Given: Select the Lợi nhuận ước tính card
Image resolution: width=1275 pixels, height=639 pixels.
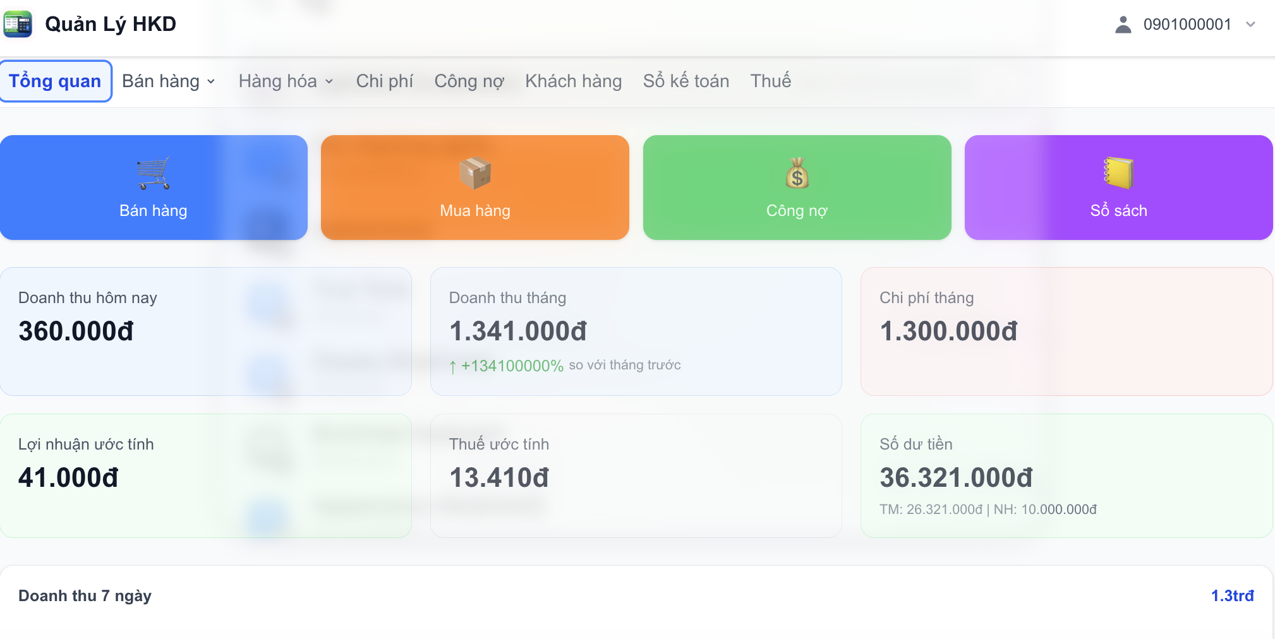Looking at the screenshot, I should coord(205,475).
